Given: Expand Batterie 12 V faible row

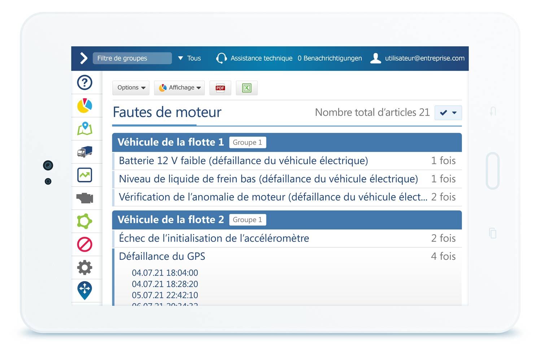Looking at the screenshot, I should (287, 161).
